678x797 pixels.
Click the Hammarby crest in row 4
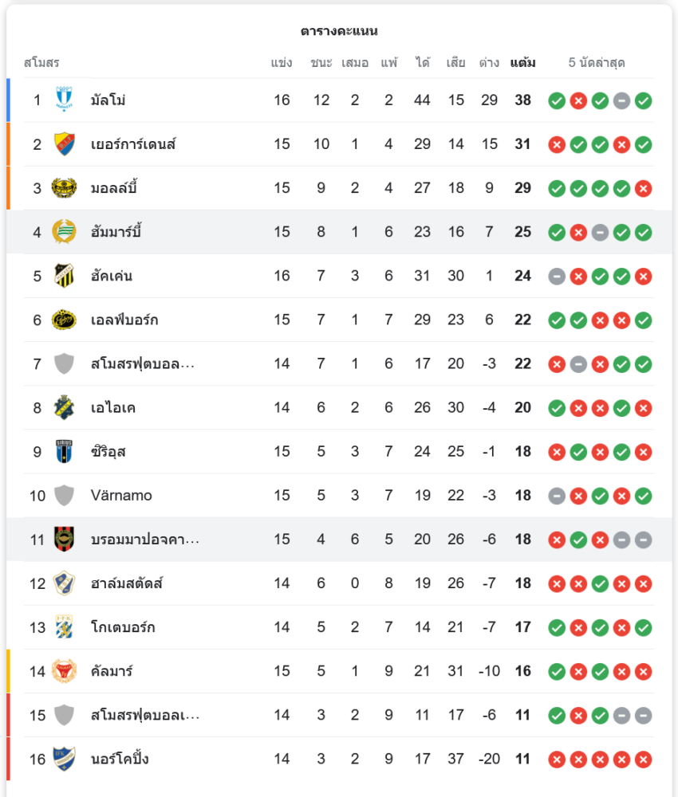pyautogui.click(x=64, y=232)
